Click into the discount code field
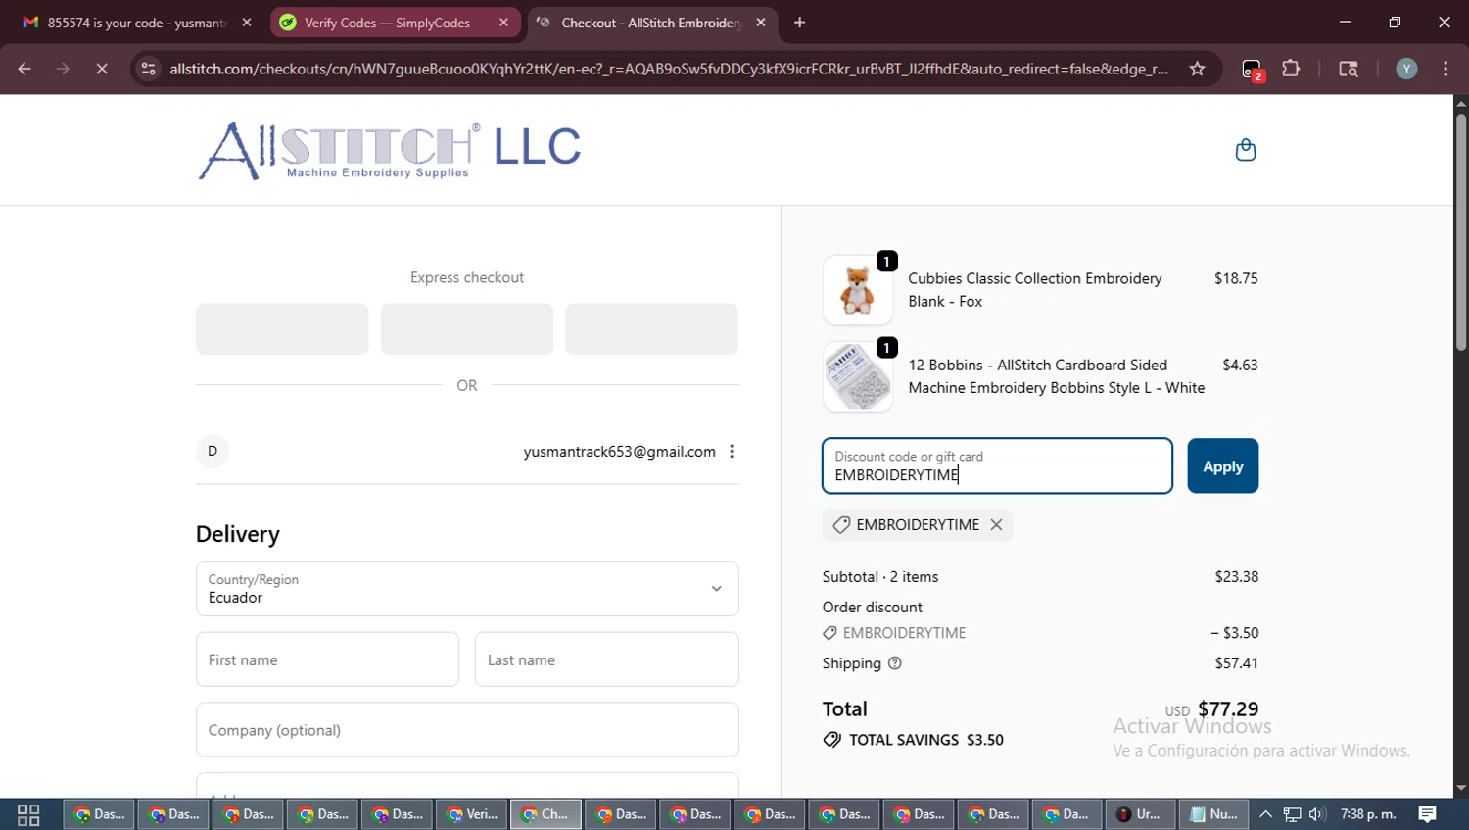Viewport: 1469px width, 830px height. click(x=997, y=466)
